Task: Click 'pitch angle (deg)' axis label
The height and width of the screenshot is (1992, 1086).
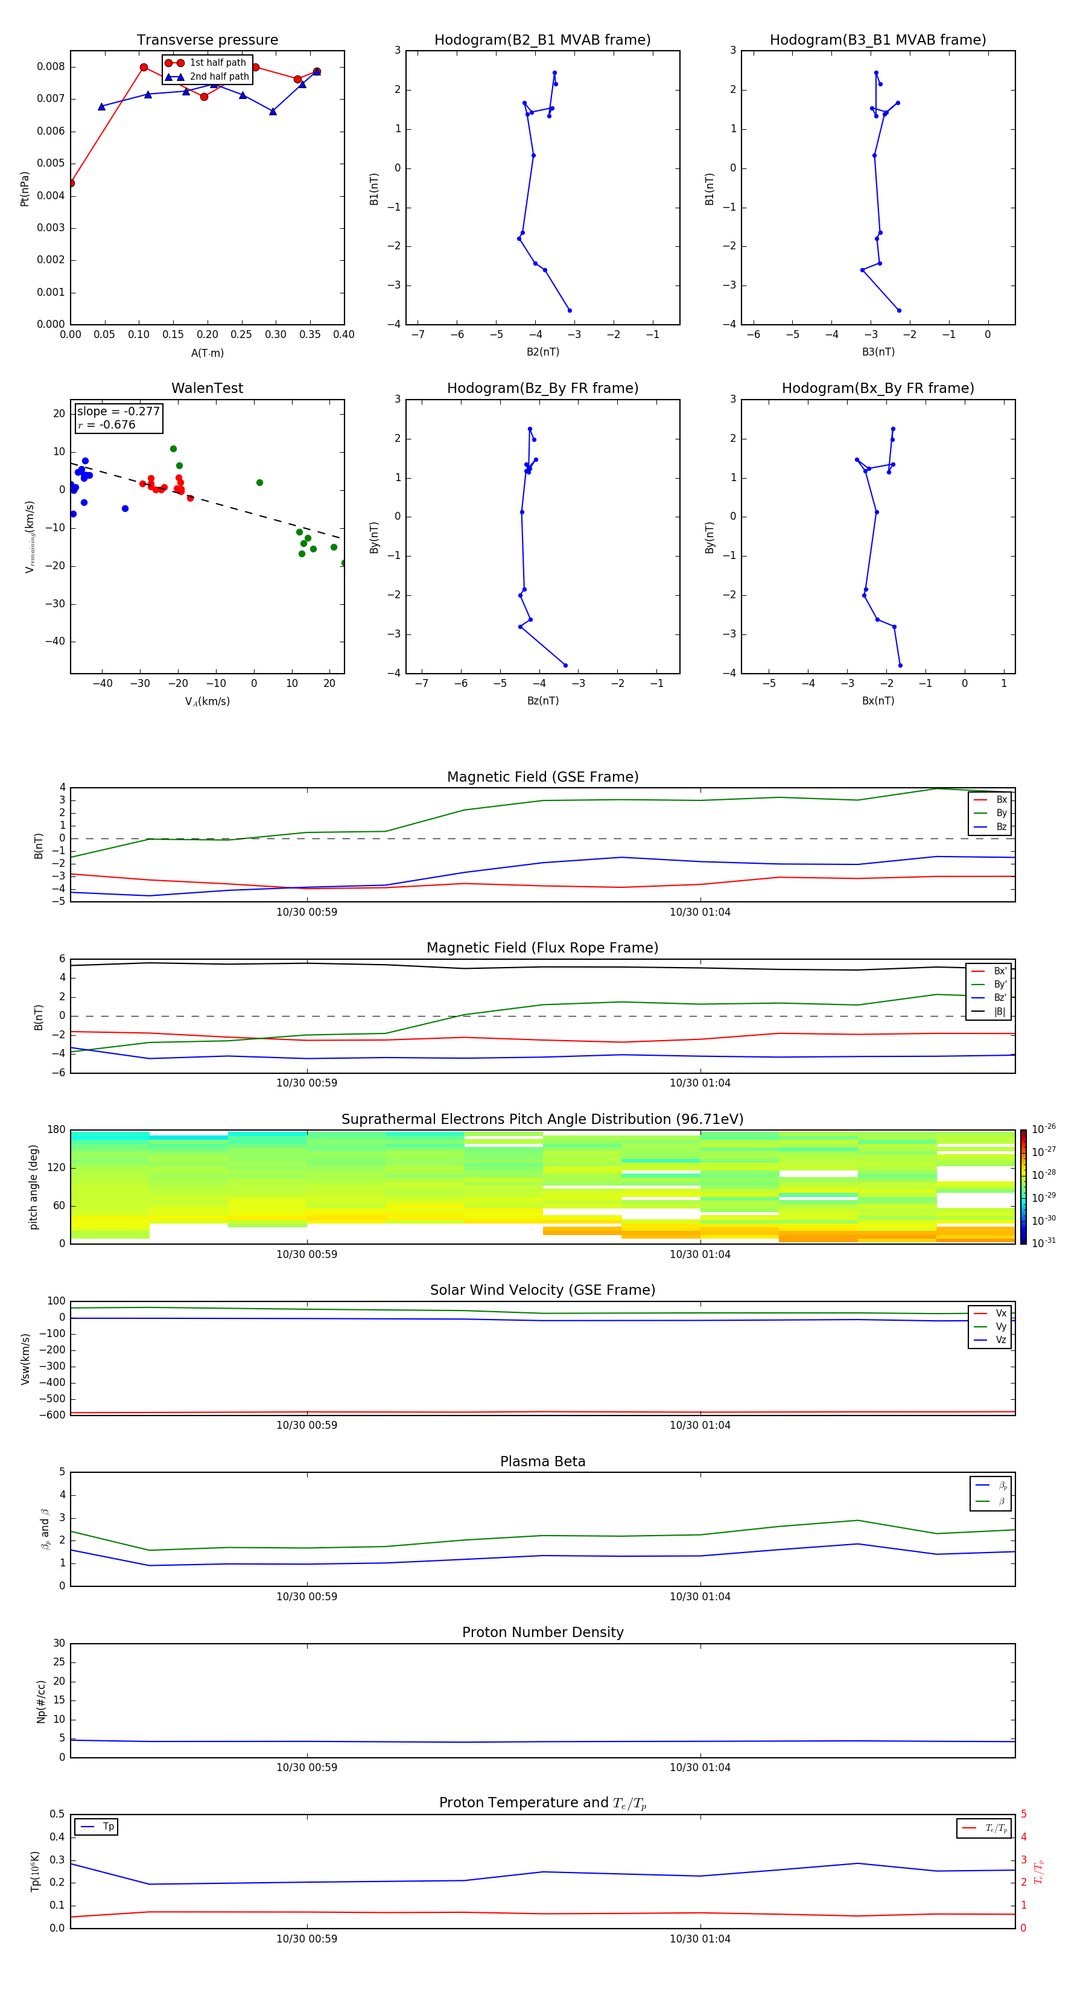Action: [x=33, y=1187]
